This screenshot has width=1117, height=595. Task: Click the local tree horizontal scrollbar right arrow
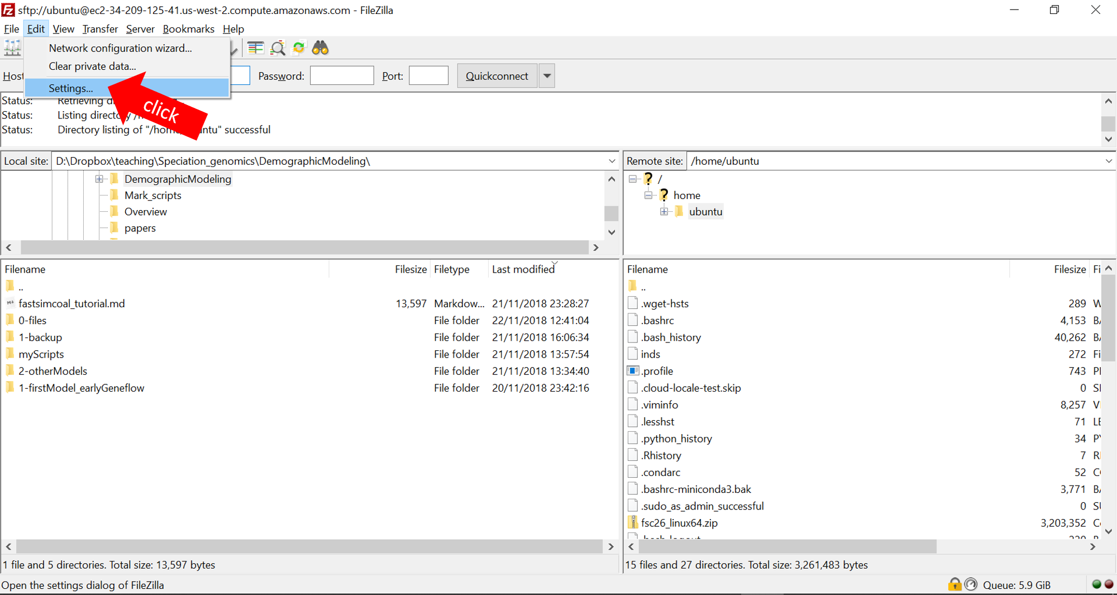tap(596, 247)
